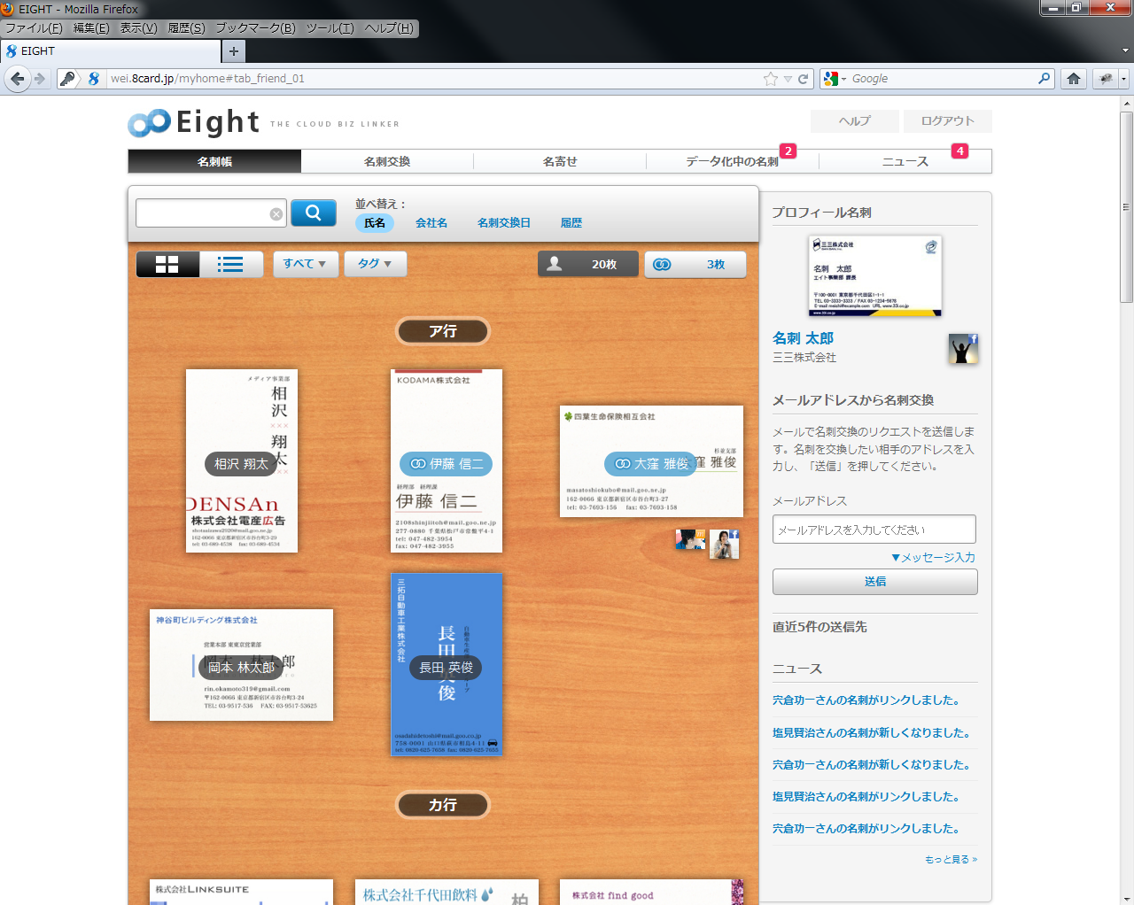This screenshot has width=1134, height=905.
Task: Open news 塩見賢治さんの名刺が新しくなりました
Action: 872,733
